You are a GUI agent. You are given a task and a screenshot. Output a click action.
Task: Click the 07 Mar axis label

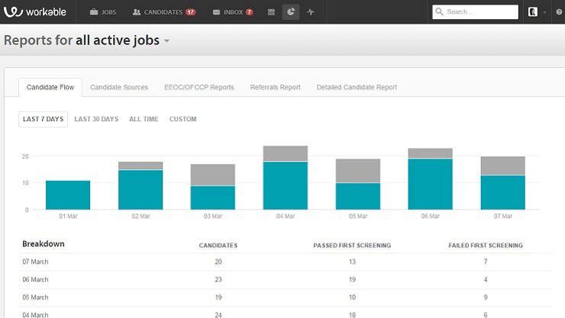[503, 216]
